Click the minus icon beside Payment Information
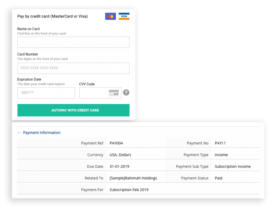Image resolution: width=277 pixels, height=209 pixels. pos(18,133)
